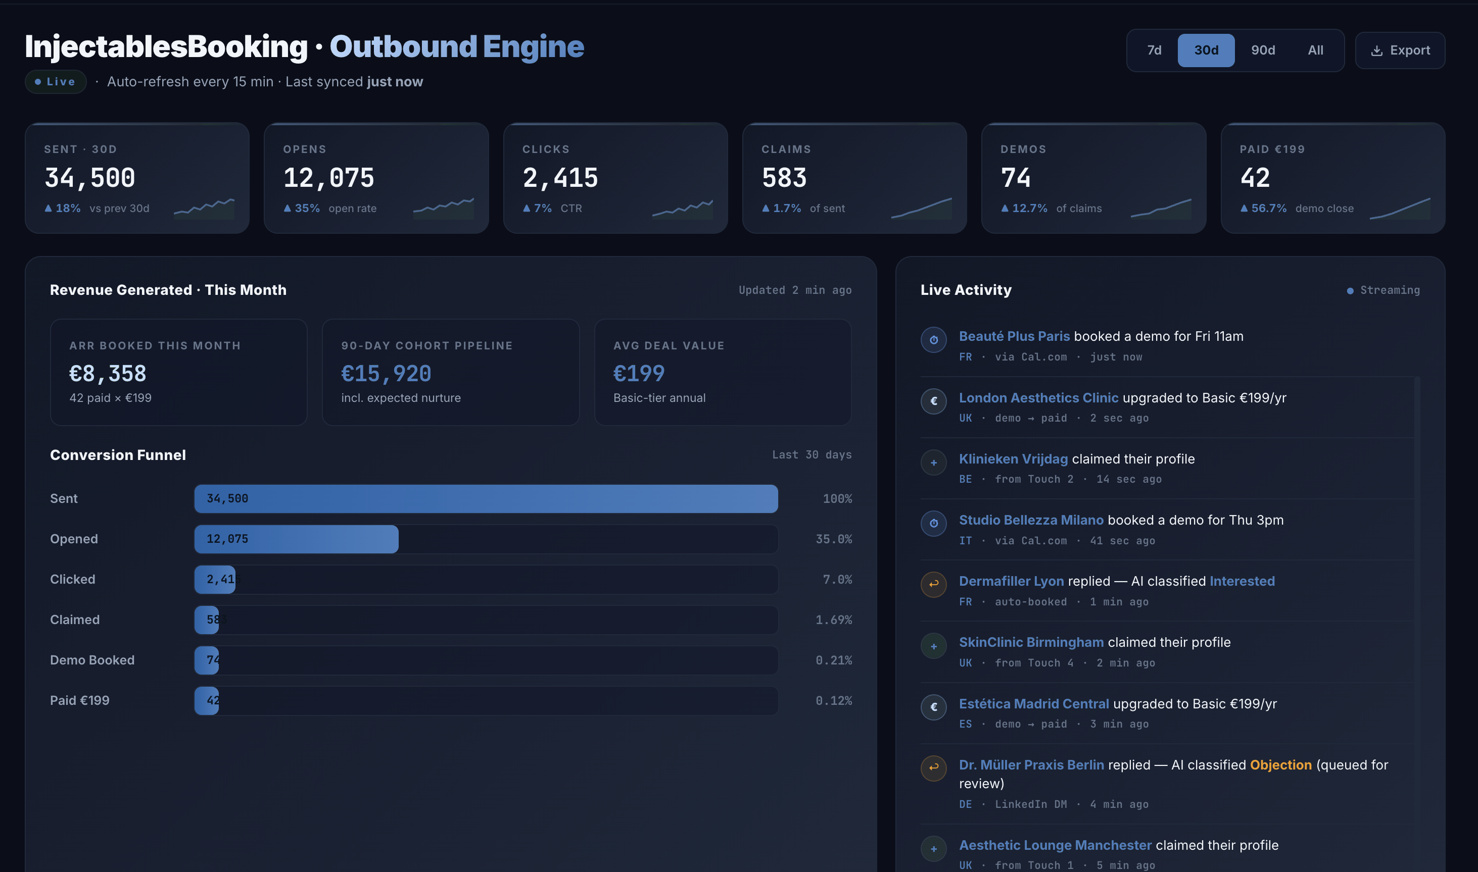This screenshot has width=1478, height=872.
Task: Click the Sent 30D sparkline chart
Action: coord(204,208)
